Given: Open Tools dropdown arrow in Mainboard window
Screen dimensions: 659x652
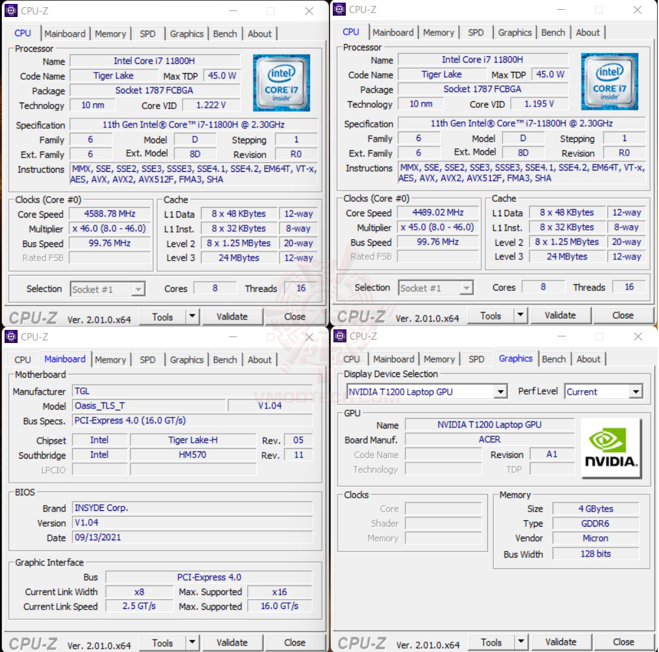Looking at the screenshot, I should click(x=192, y=642).
